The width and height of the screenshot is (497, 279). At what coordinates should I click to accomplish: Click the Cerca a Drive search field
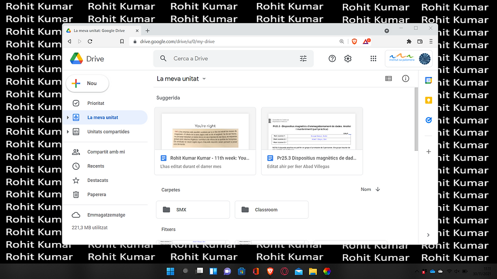click(233, 59)
